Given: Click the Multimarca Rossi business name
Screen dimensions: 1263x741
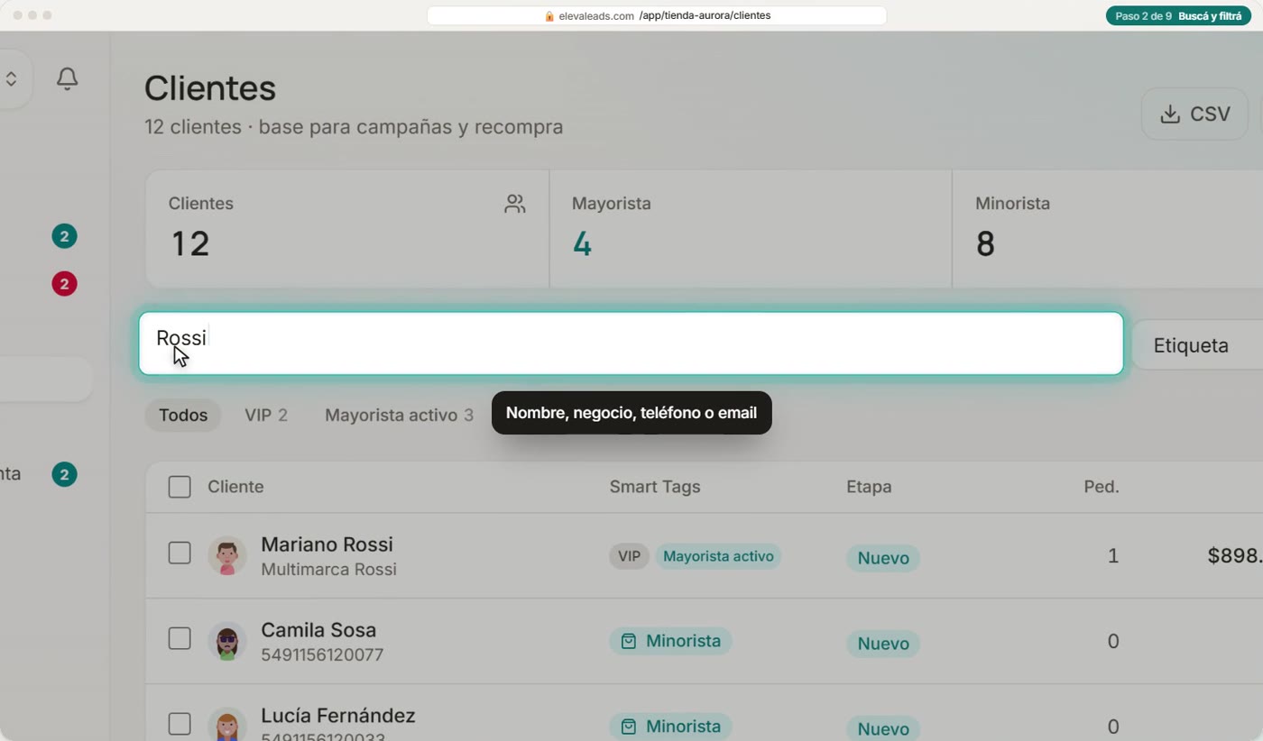Looking at the screenshot, I should click(x=328, y=570).
